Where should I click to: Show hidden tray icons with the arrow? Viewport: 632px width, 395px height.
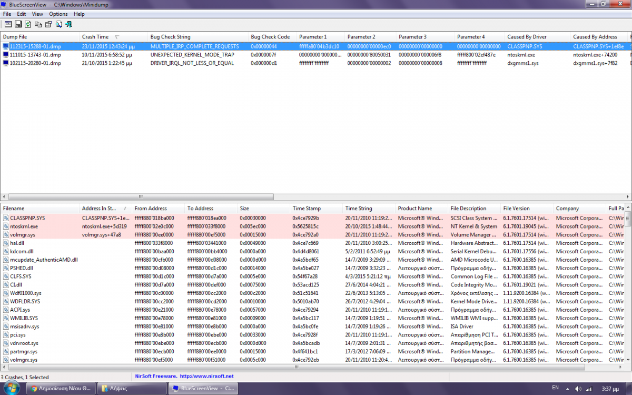point(568,389)
